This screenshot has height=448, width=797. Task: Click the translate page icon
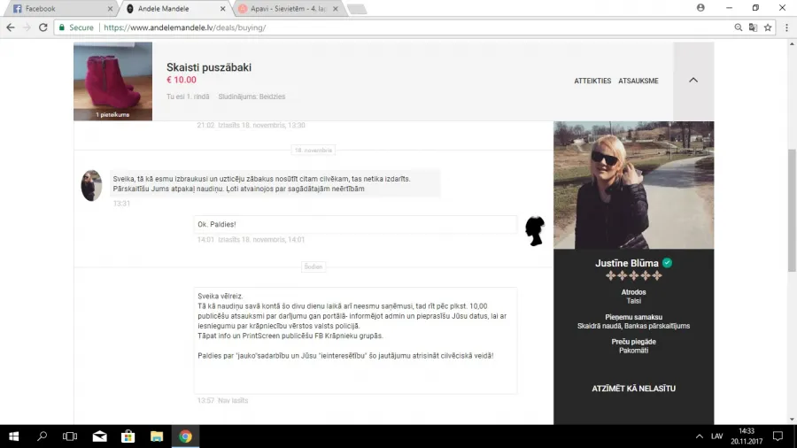click(753, 27)
